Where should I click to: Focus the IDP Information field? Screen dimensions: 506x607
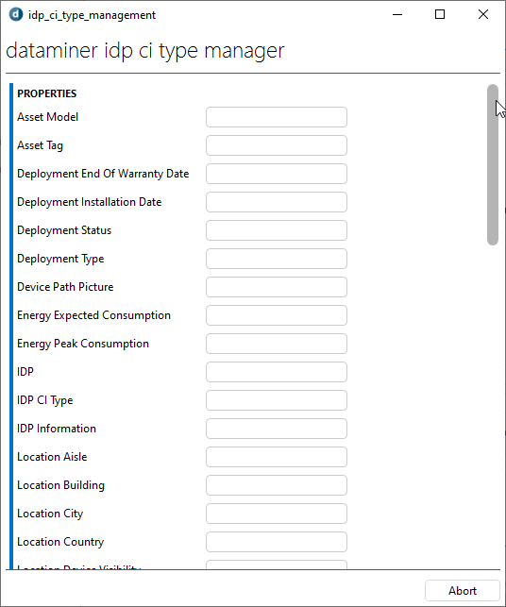[277, 429]
